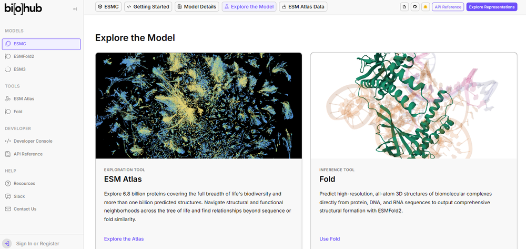Click the ESM3 dotted circle icon

tap(8, 69)
